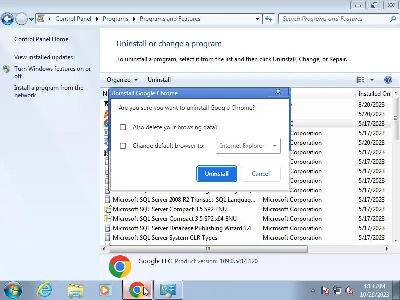Image resolution: width=400 pixels, height=300 pixels.
Task: Click muted volume tray icon
Action: [x=349, y=290]
